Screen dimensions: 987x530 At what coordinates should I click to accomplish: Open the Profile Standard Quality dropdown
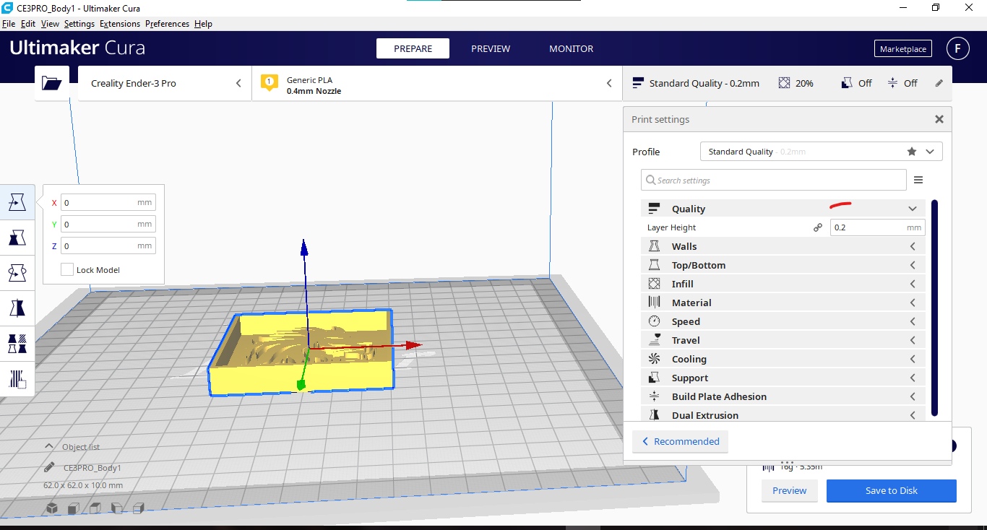pyautogui.click(x=822, y=152)
